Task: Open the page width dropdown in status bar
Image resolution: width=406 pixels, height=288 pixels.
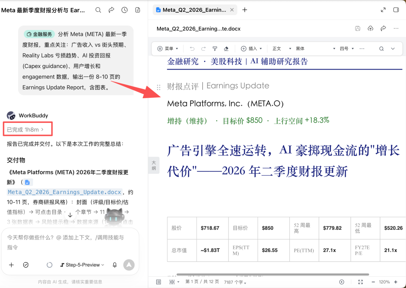Action: [174, 282]
